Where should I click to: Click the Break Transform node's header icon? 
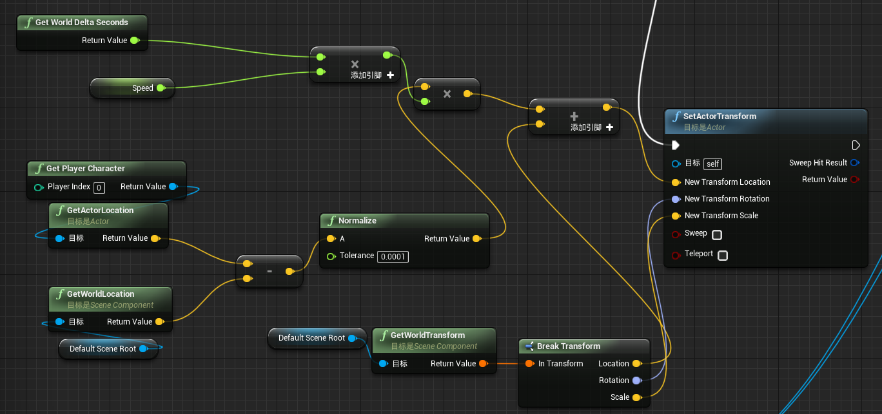pos(529,346)
